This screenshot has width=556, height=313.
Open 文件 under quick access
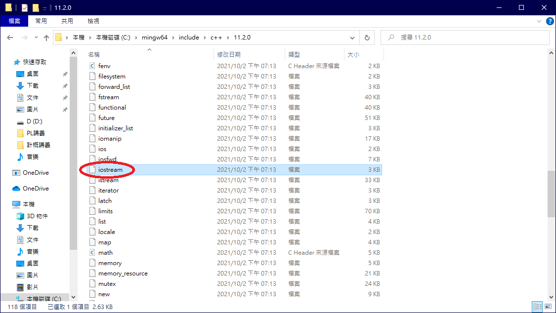point(33,98)
